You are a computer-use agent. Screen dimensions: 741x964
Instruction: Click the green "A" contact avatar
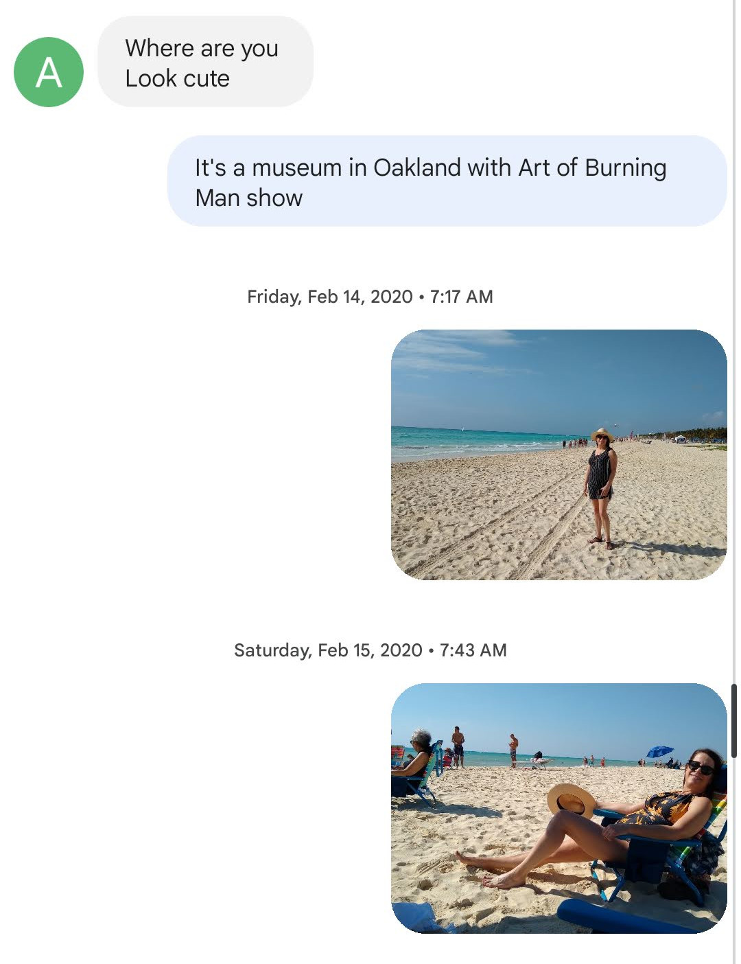tap(49, 72)
